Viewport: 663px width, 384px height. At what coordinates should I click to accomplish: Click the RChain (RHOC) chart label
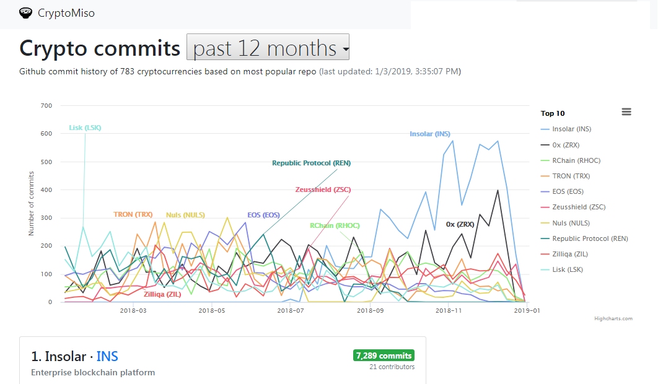tap(335, 225)
